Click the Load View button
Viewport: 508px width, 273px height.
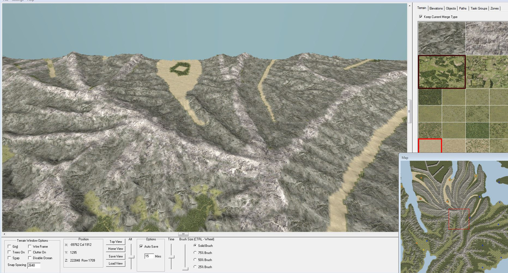[115, 263]
